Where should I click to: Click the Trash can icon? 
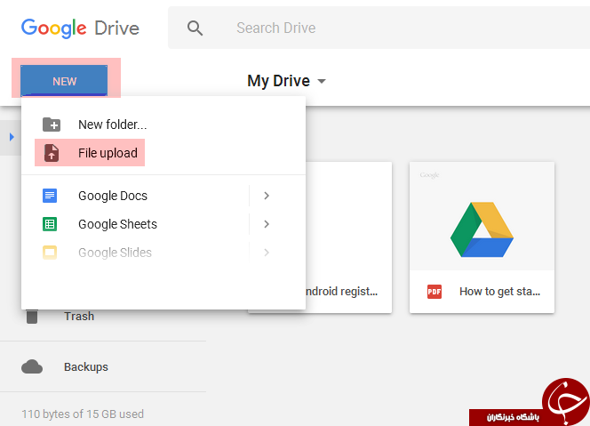[x=32, y=317]
